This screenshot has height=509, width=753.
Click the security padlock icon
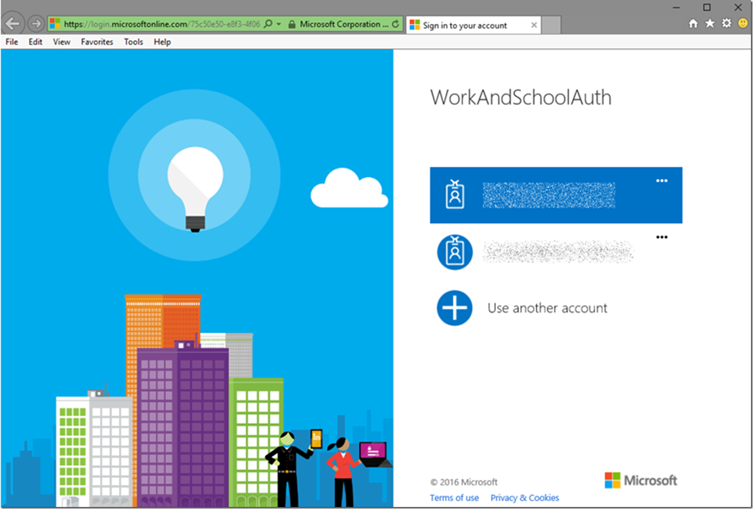(x=292, y=24)
